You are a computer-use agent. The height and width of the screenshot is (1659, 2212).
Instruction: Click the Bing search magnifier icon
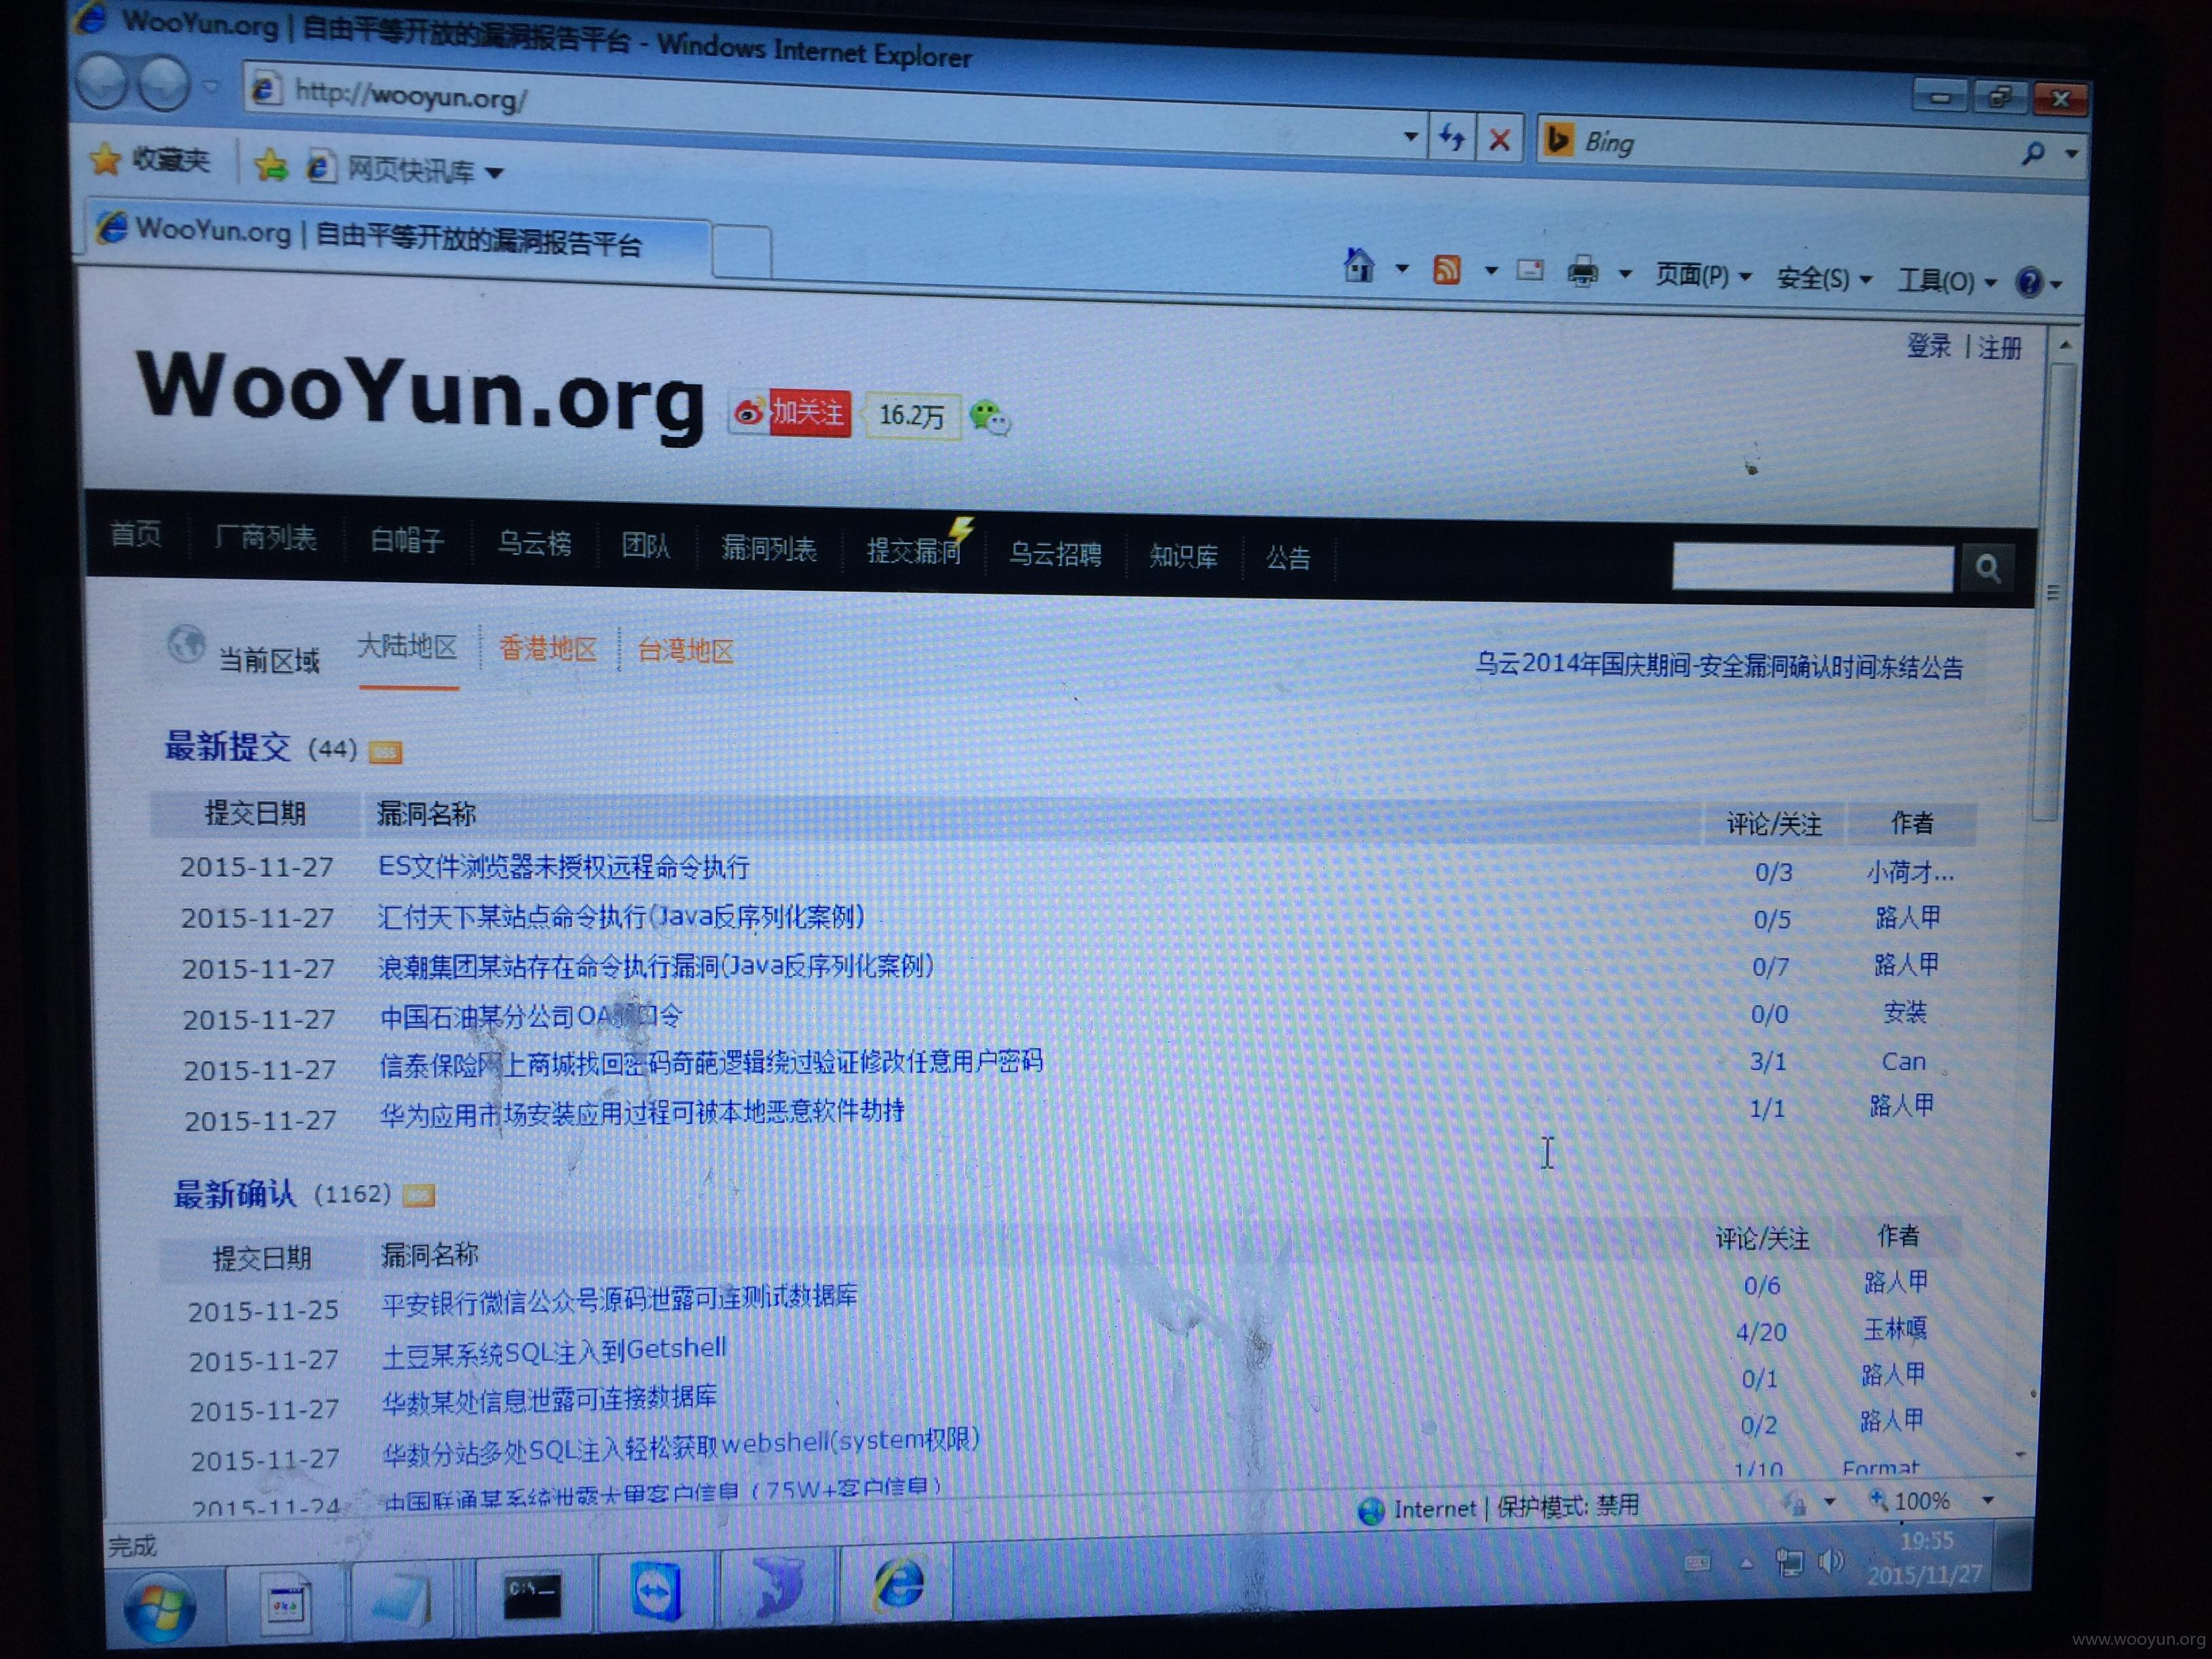(2032, 153)
